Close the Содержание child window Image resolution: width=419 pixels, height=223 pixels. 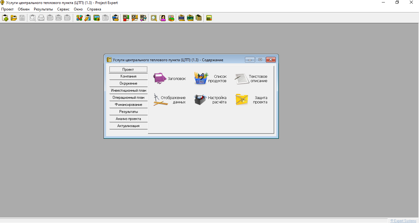tap(271, 60)
